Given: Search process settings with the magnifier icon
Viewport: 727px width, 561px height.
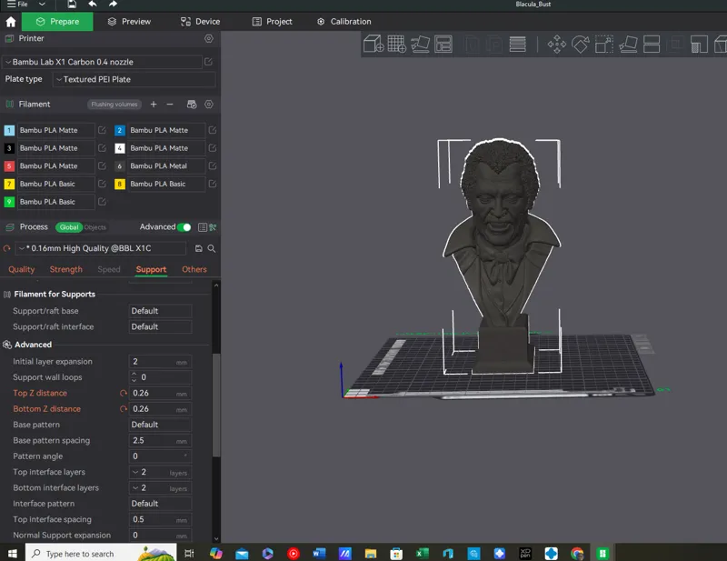Looking at the screenshot, I should (212, 249).
